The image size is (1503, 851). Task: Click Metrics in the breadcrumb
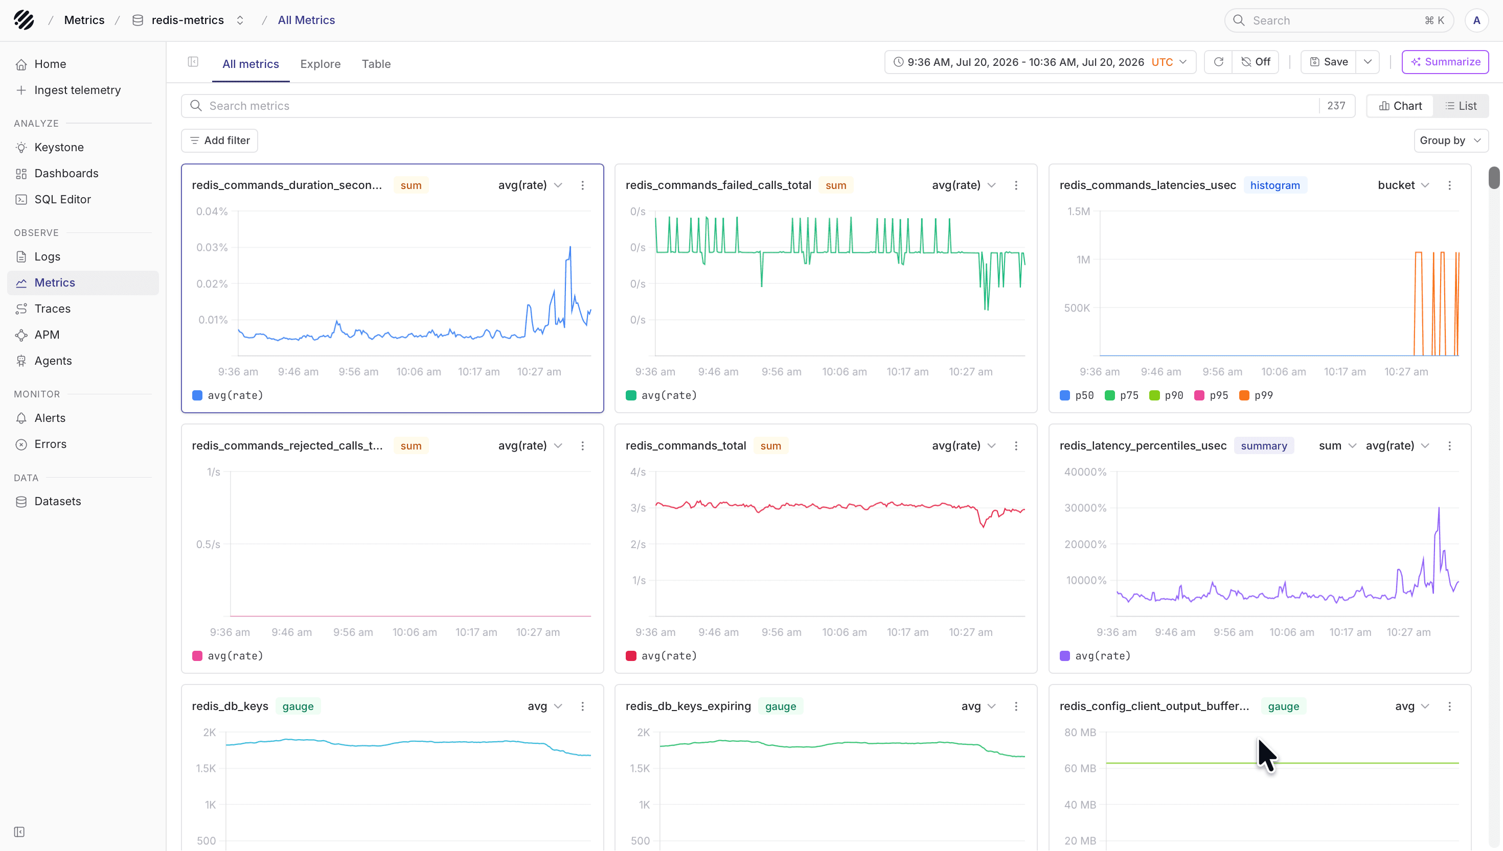[x=84, y=20]
